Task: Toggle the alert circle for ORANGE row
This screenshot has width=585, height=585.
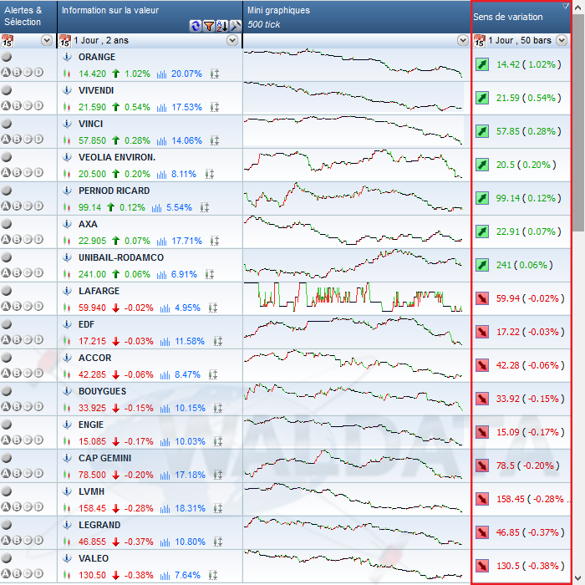Action: (x=7, y=57)
